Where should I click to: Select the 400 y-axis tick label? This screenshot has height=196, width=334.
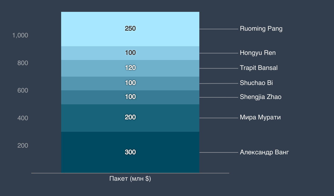pyautogui.click(x=23, y=118)
